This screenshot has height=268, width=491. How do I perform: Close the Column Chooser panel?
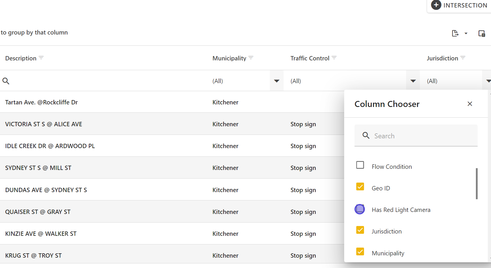(470, 104)
